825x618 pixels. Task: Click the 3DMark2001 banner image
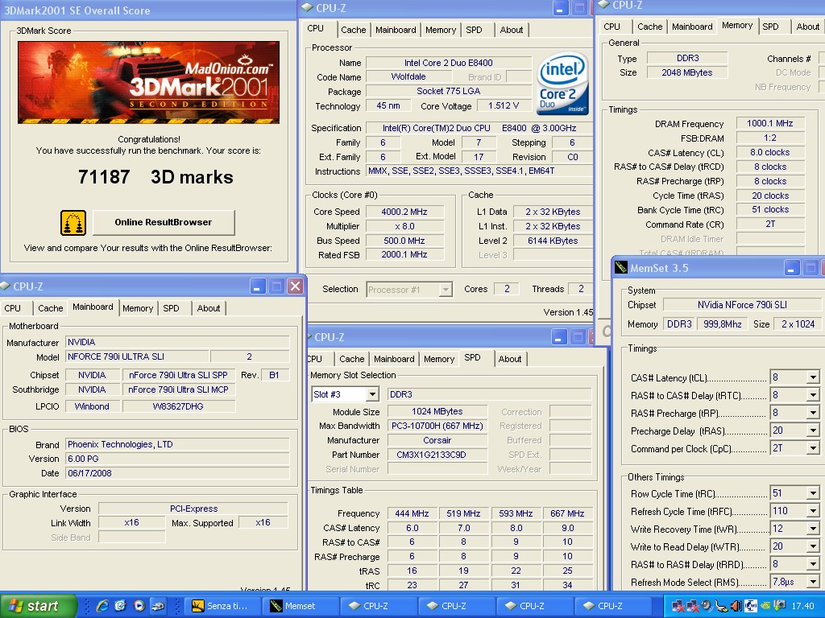click(149, 83)
